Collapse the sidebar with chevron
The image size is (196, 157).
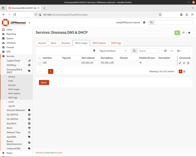29,23
